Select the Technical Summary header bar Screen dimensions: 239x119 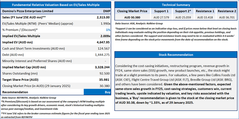(x=176, y=5)
